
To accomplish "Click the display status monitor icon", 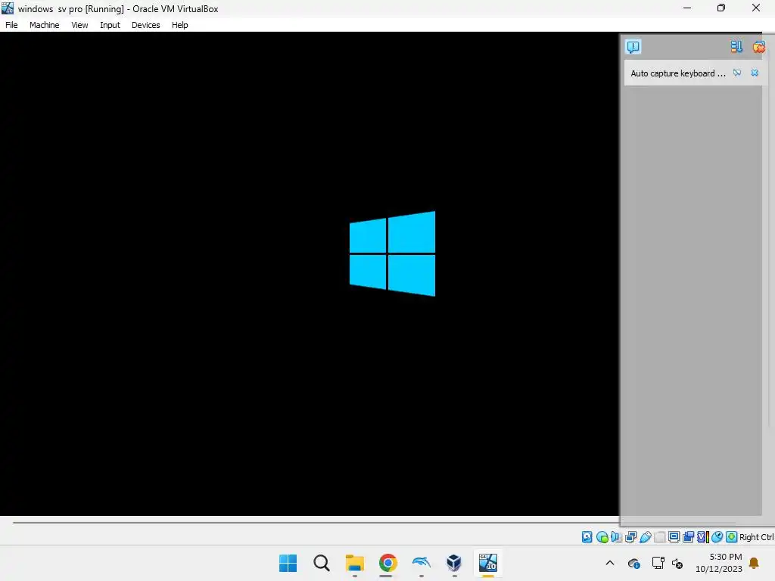I will pyautogui.click(x=674, y=537).
